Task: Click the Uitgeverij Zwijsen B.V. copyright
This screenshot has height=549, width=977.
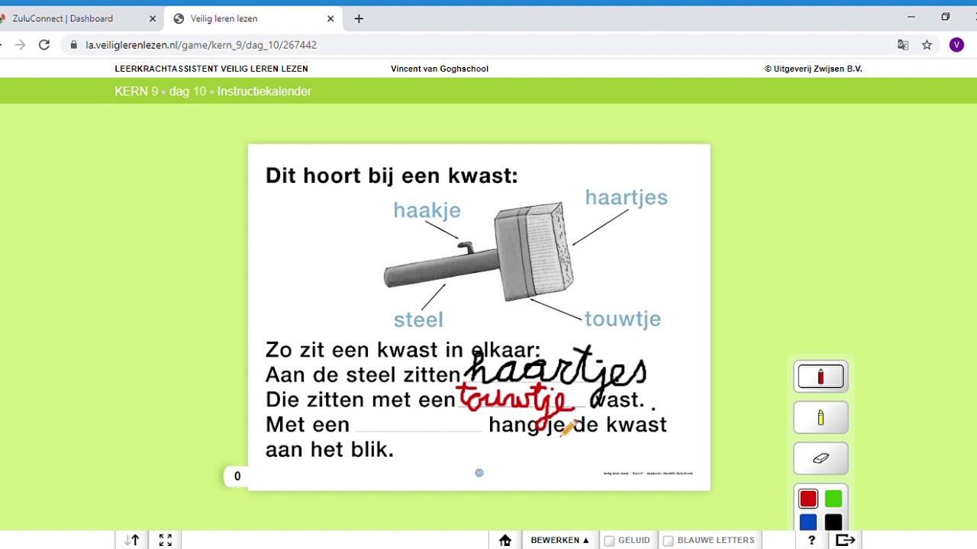Action: (x=814, y=69)
